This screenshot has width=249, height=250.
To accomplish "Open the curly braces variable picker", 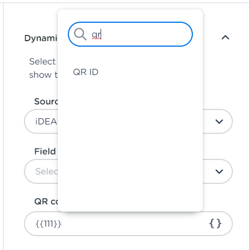I will 215,223.
